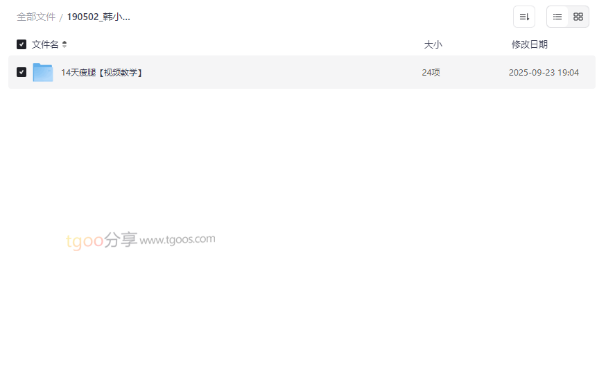
Task: Uncheck the select-all checkbox in header
Action: [x=21, y=44]
